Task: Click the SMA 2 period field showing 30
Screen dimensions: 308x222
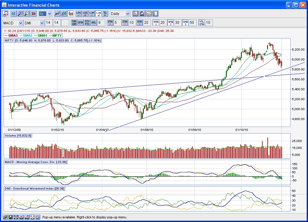Action: [x=178, y=23]
